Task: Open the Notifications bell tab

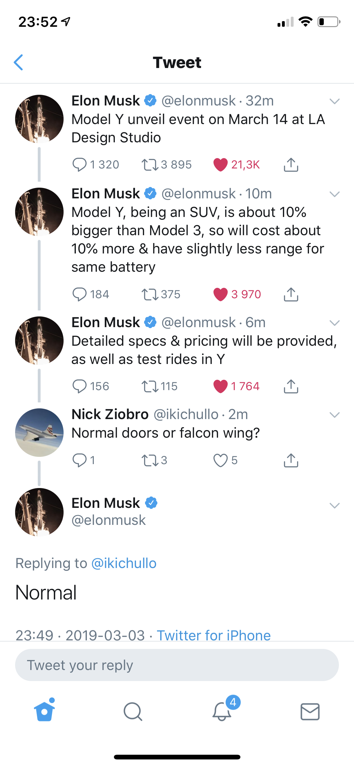Action: pyautogui.click(x=222, y=712)
